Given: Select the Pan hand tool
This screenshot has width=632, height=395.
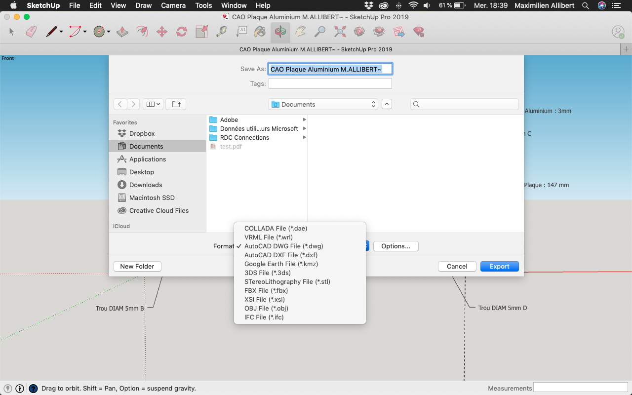Looking at the screenshot, I should 300,32.
